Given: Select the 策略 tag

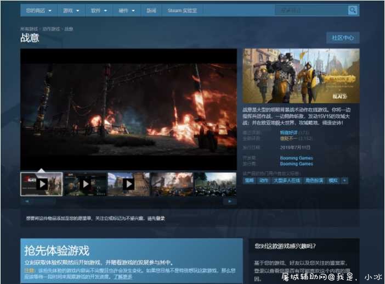Looking at the screenshot, I should (249, 181).
